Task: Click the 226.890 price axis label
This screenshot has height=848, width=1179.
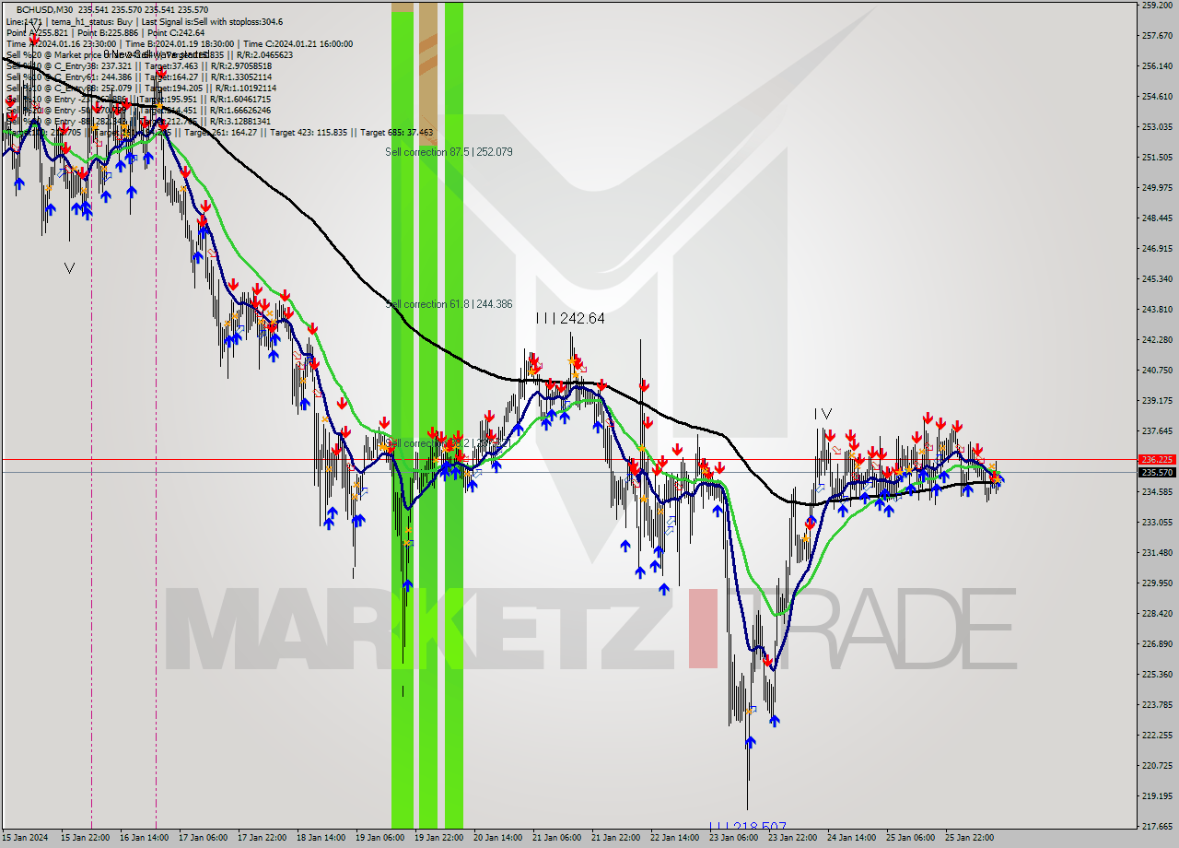Action: [x=1157, y=644]
